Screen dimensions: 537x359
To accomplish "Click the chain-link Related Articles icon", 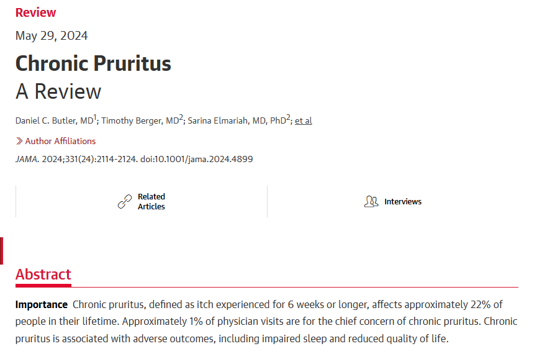I will pos(125,201).
